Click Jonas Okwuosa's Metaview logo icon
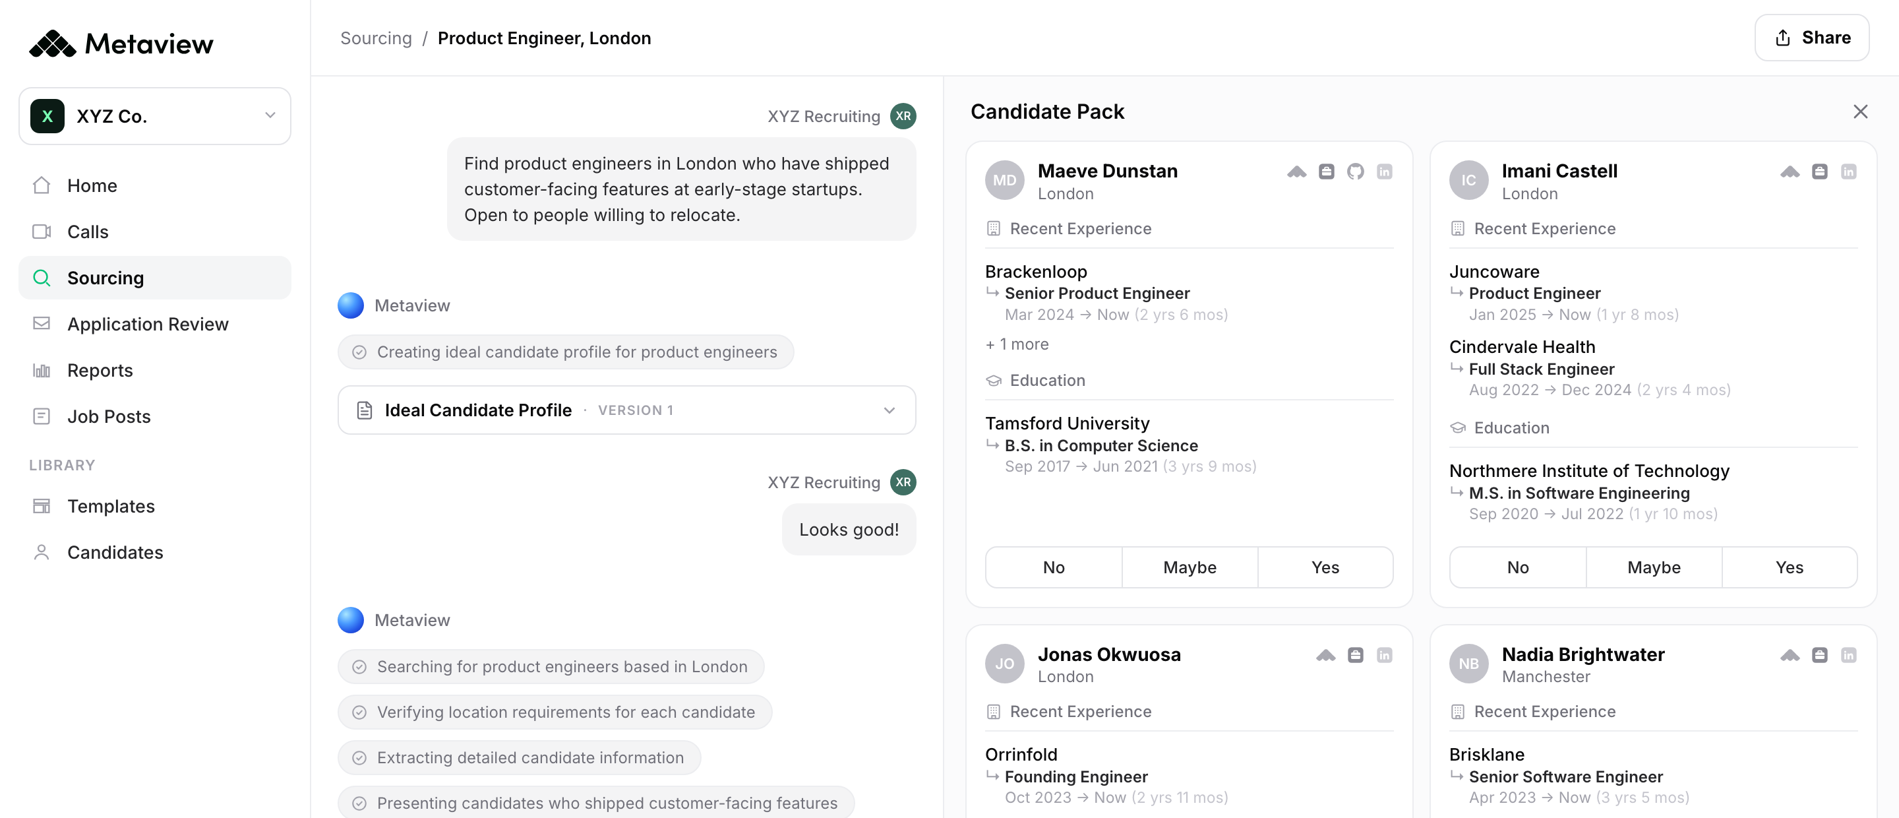Viewport: 1899px width, 818px height. [1325, 655]
